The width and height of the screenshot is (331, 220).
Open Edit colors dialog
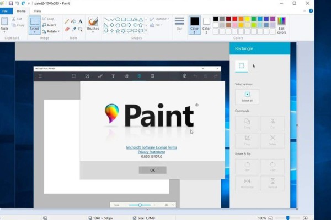pyautogui.click(x=281, y=25)
